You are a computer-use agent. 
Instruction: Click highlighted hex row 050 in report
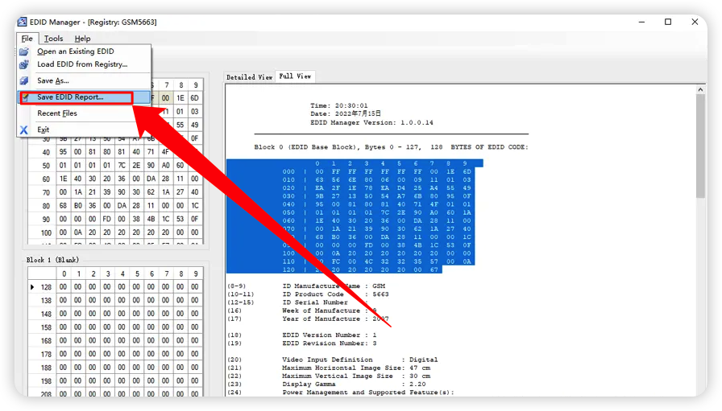pyautogui.click(x=376, y=212)
